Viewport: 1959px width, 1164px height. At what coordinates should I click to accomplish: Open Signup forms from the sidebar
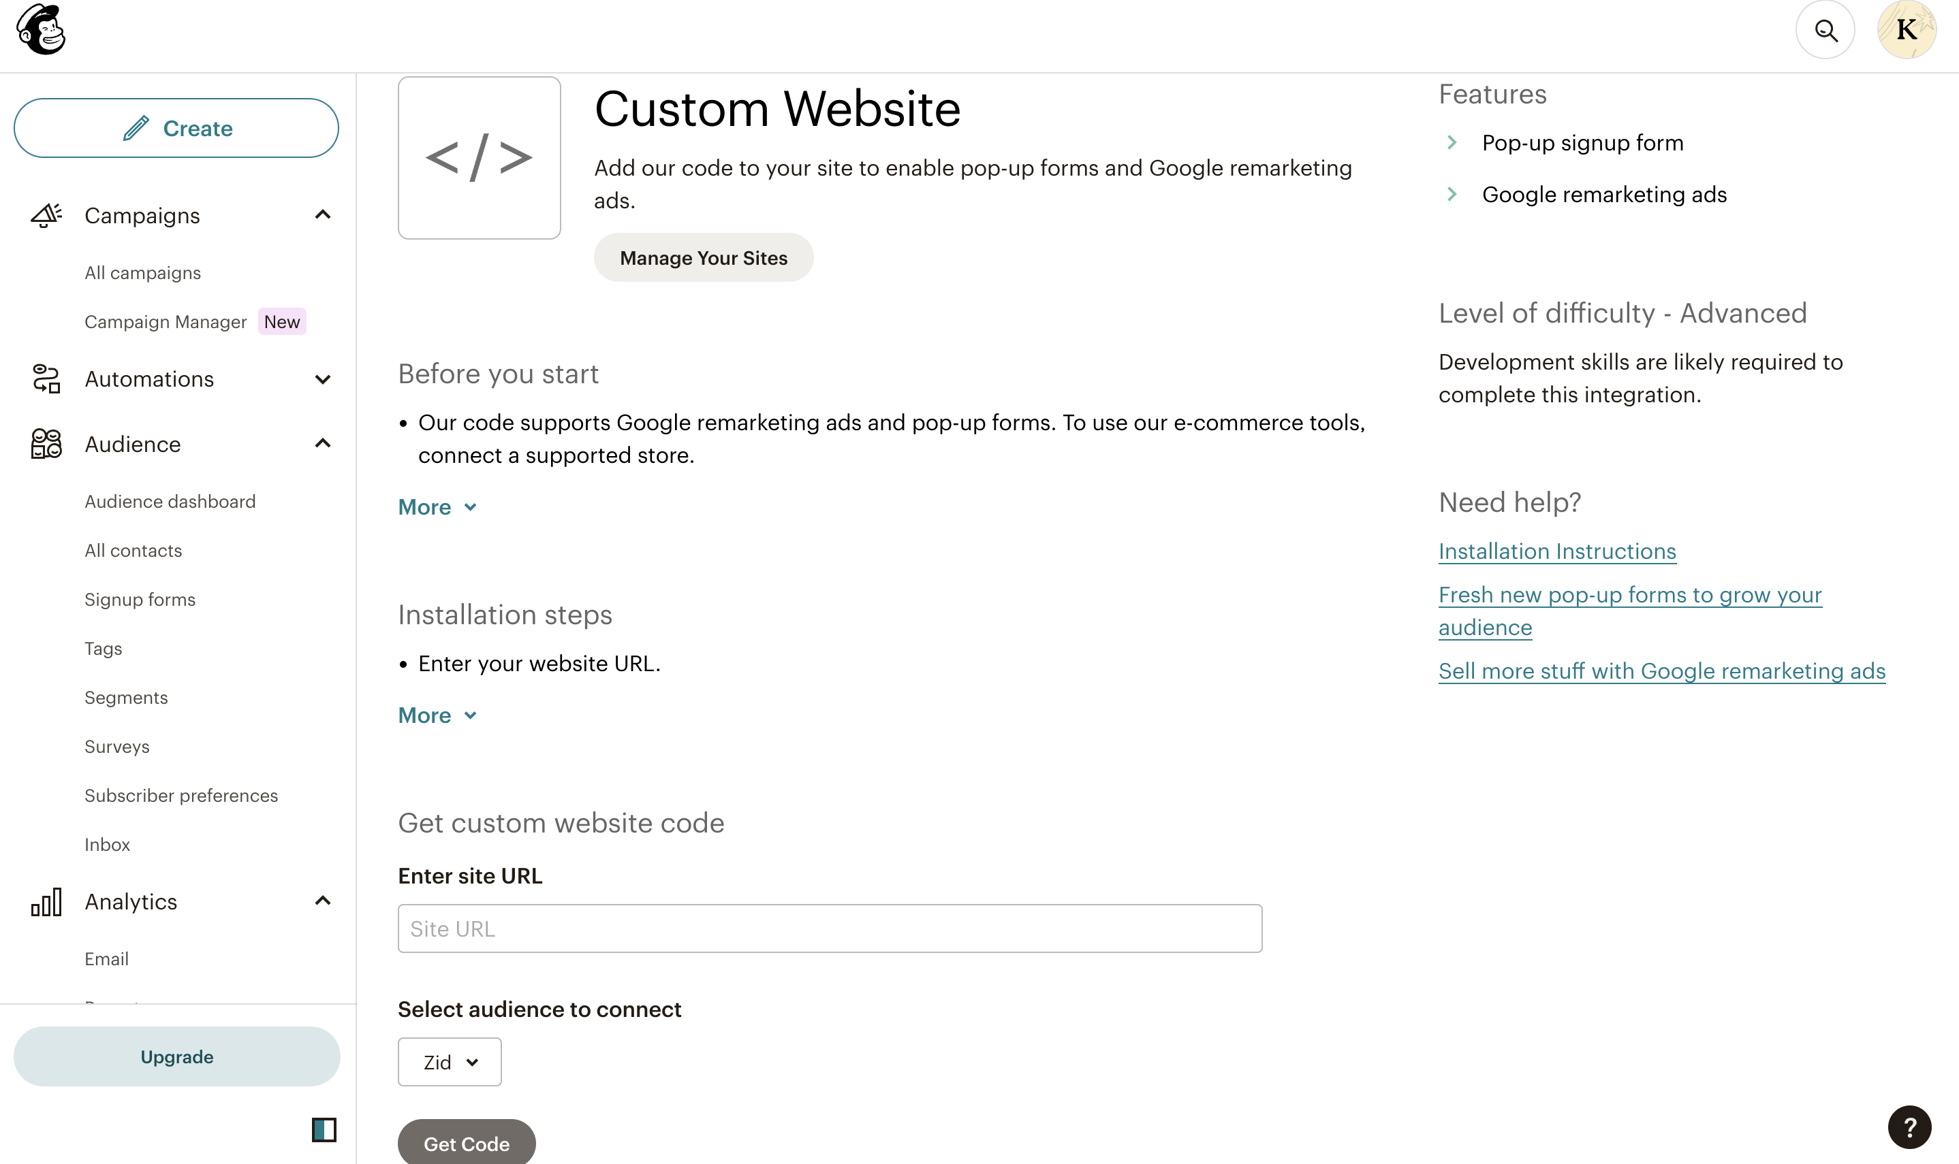click(x=140, y=598)
